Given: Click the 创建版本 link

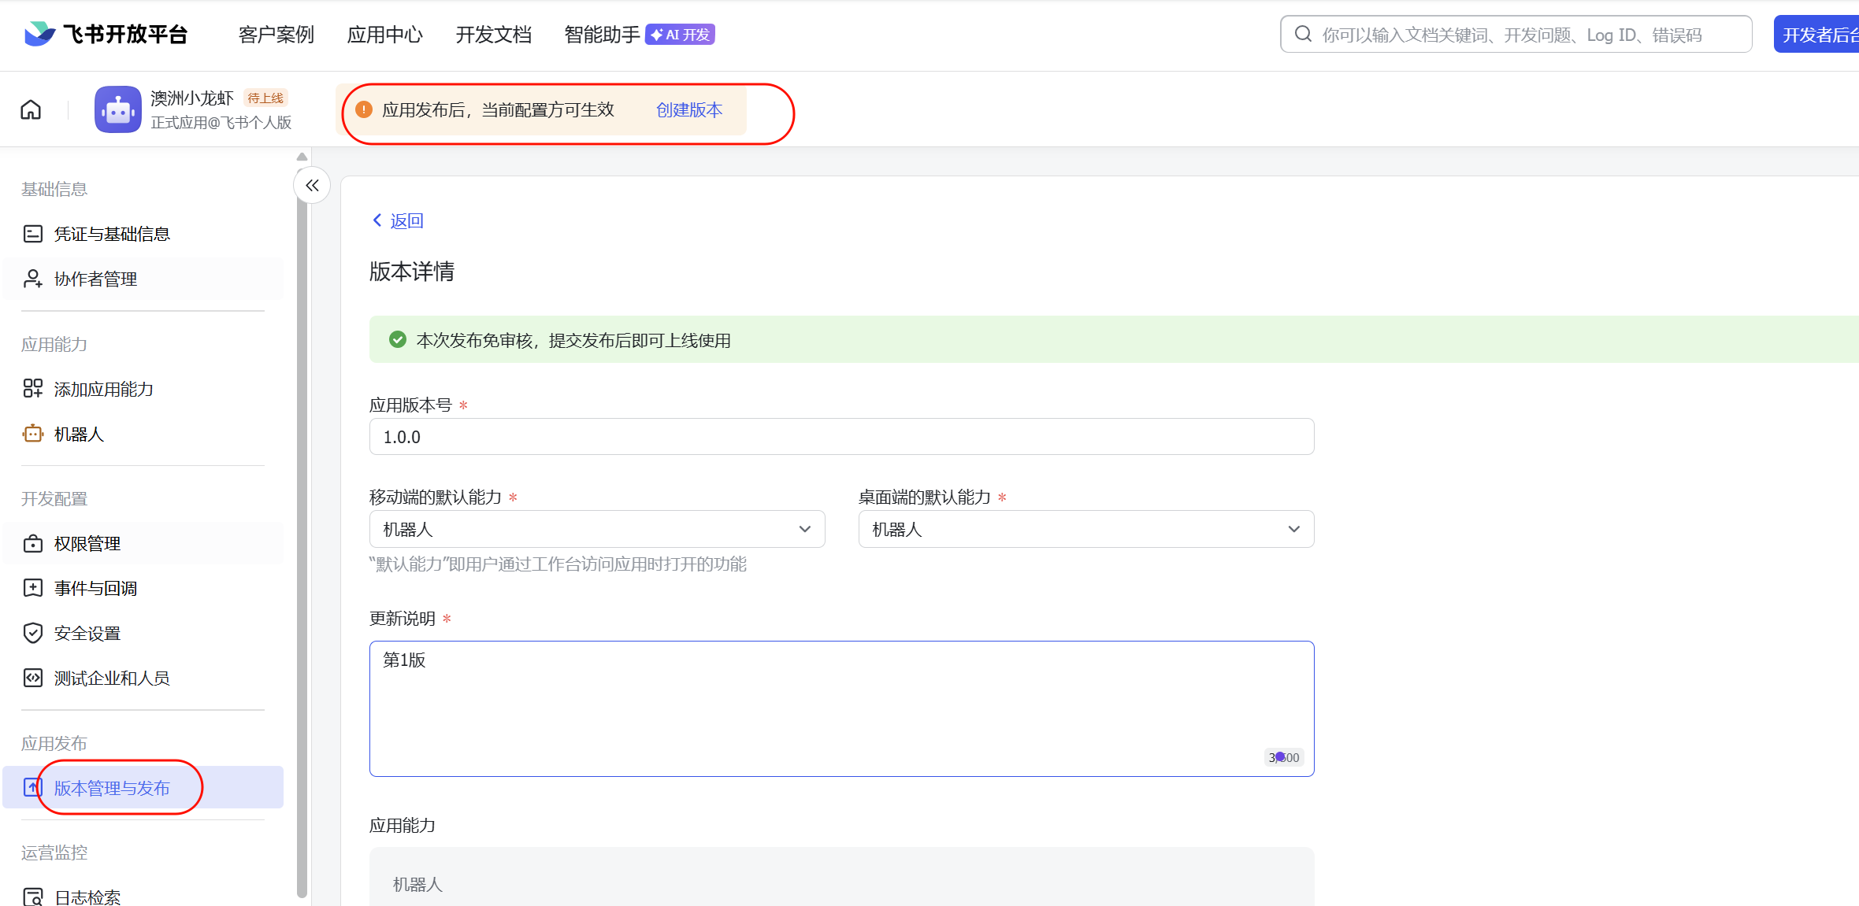Looking at the screenshot, I should 689,110.
